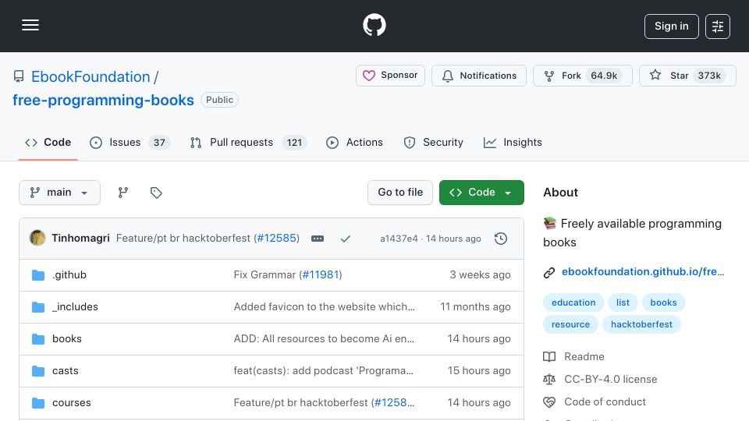This screenshot has height=421, width=749.
Task: Open the ebookfoundation.github.io website link
Action: tap(643, 271)
